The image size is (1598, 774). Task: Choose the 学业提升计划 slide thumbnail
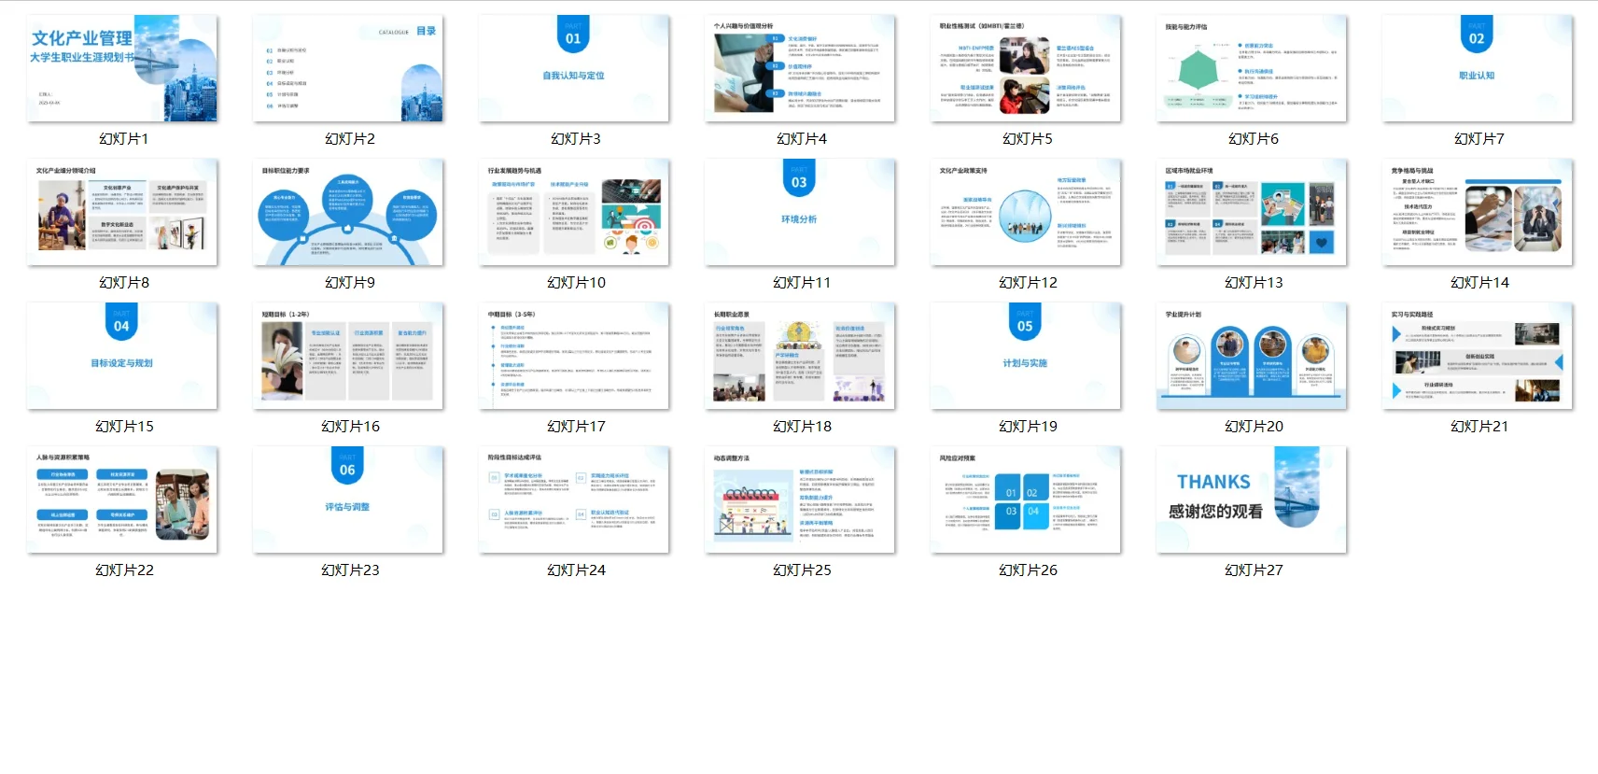click(x=1252, y=356)
